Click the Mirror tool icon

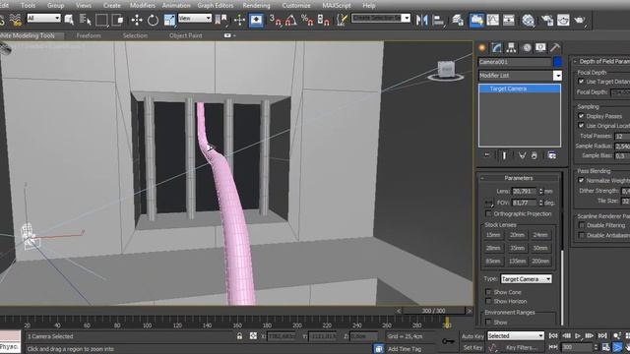coord(422,20)
